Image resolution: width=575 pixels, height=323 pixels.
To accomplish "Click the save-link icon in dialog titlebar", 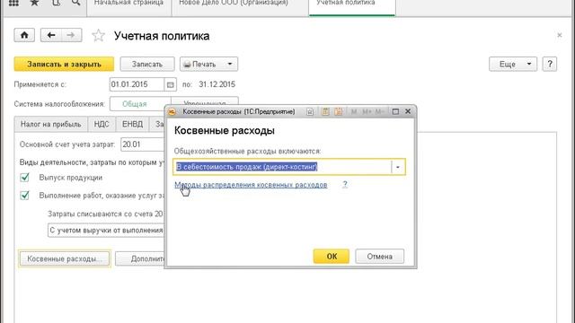I will tap(310, 111).
